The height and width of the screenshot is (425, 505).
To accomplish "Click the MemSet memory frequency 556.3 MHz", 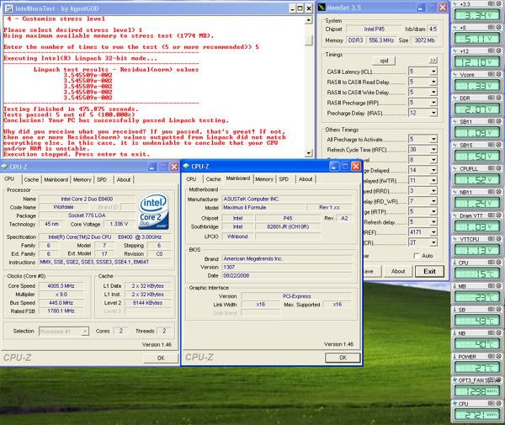I will pos(381,40).
